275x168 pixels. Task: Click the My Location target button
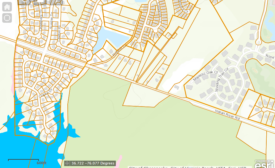coord(7,18)
